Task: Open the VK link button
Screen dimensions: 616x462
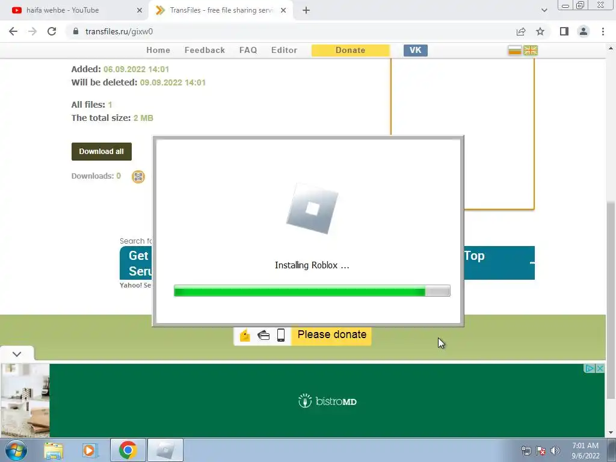Action: point(415,51)
